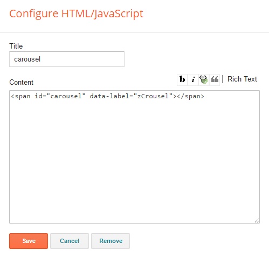Place cursor on id="carousel" attribute in code
The width and height of the screenshot is (269, 257).
(x=60, y=96)
